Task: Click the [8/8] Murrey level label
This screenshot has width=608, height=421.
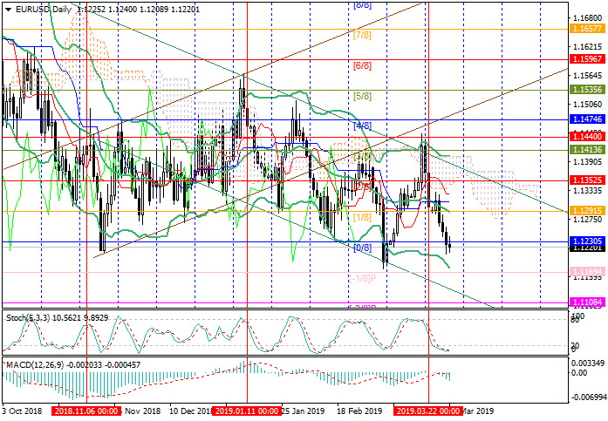Action: (x=363, y=5)
